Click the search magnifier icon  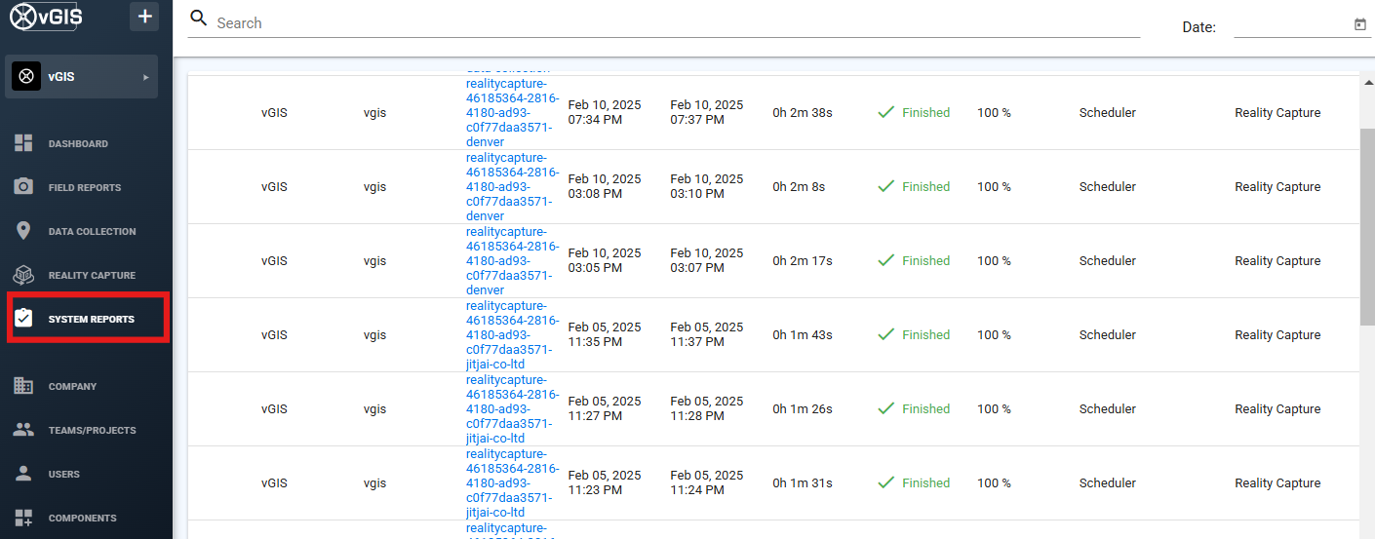(198, 19)
